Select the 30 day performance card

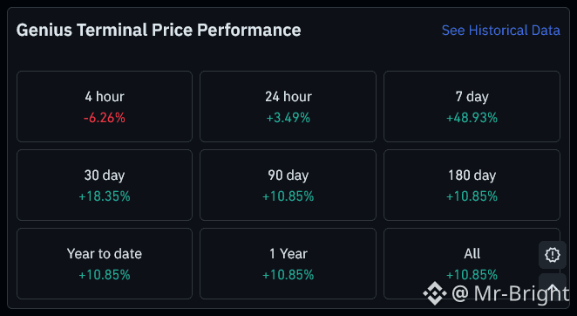(x=105, y=185)
